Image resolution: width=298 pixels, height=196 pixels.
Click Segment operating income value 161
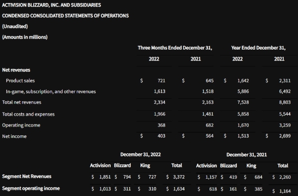coord(233,189)
